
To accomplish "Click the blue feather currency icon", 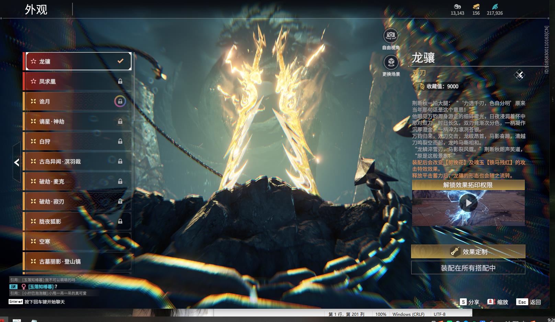I will click(x=495, y=7).
